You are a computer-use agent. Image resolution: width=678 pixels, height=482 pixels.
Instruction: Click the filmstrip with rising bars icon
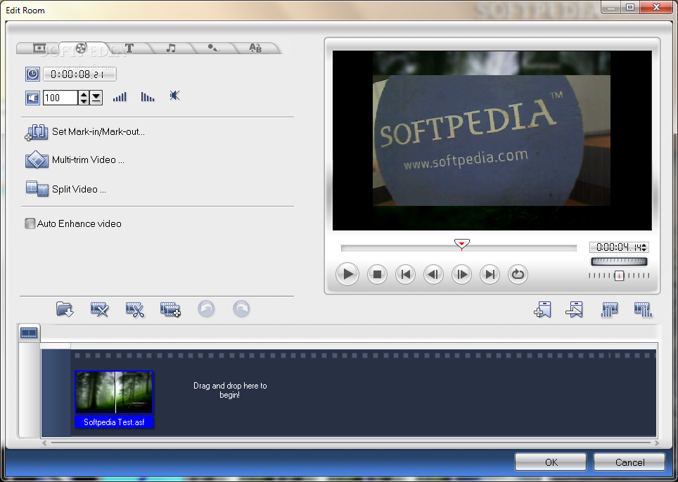pos(609,309)
